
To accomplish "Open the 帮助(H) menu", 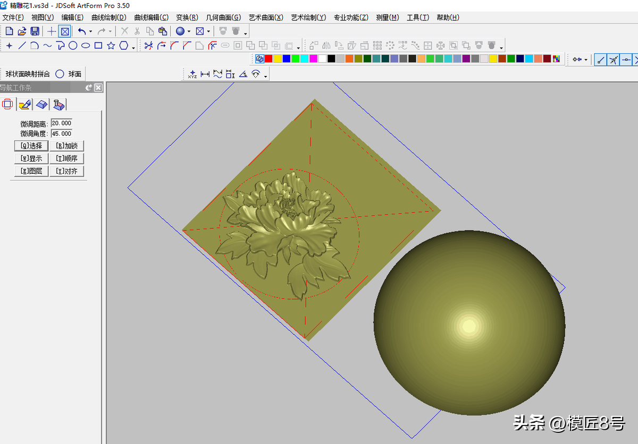I will click(448, 18).
